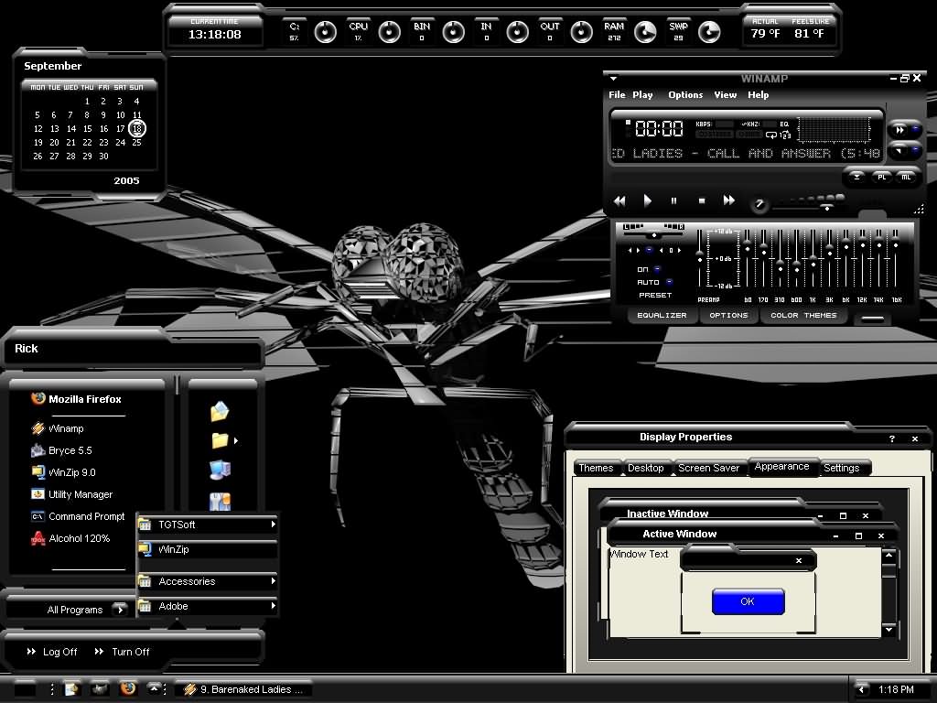Pause playback in Winamp
The width and height of the screenshot is (937, 703).
[674, 200]
